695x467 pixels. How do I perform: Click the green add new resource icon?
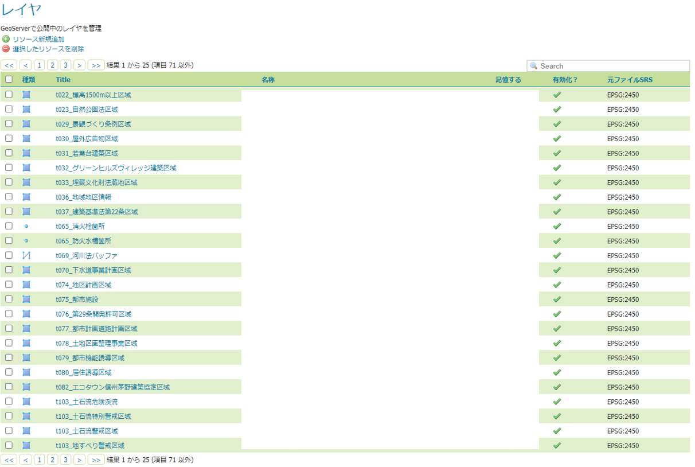6,39
